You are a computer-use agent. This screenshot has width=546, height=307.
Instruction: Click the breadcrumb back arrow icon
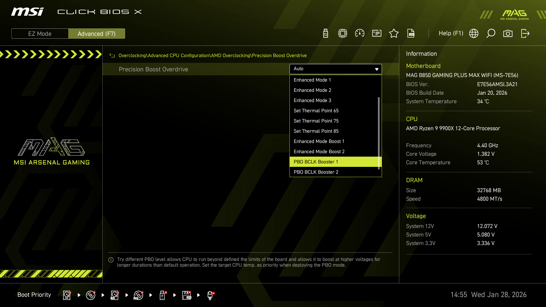coord(112,56)
